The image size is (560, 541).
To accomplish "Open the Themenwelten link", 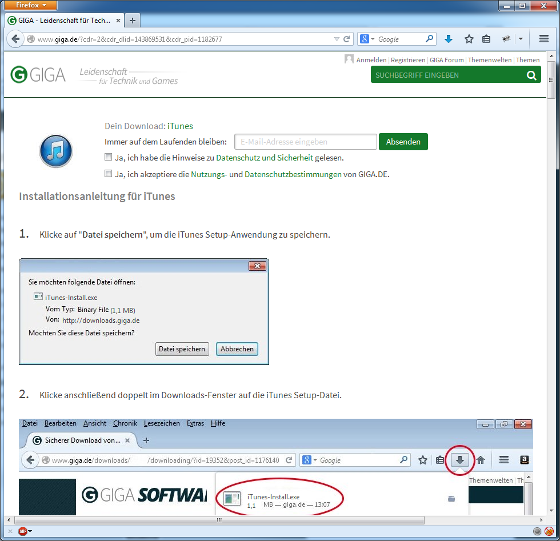I will point(490,60).
